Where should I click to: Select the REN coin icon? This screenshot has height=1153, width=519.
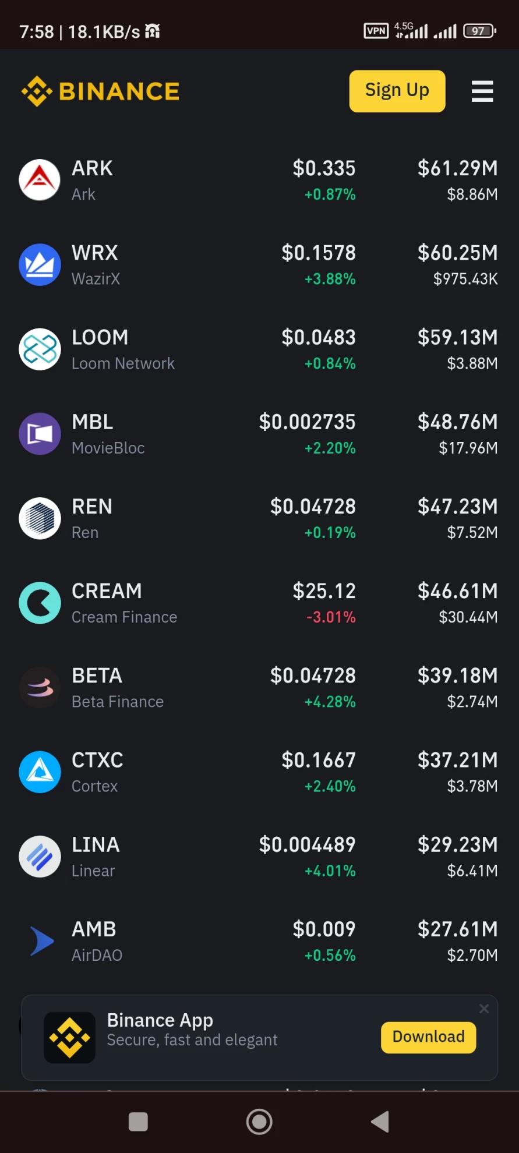(x=40, y=518)
